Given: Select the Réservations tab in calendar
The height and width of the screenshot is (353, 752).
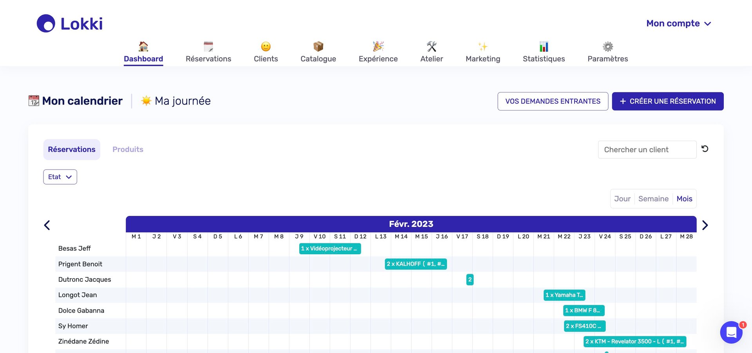Looking at the screenshot, I should pos(72,149).
